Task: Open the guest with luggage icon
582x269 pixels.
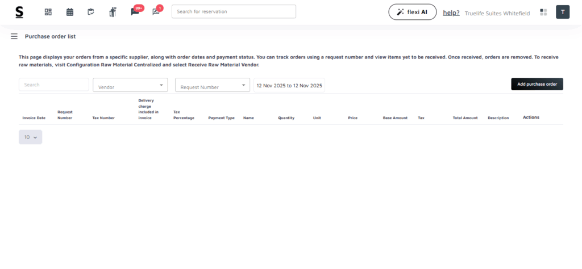Action: (113, 12)
